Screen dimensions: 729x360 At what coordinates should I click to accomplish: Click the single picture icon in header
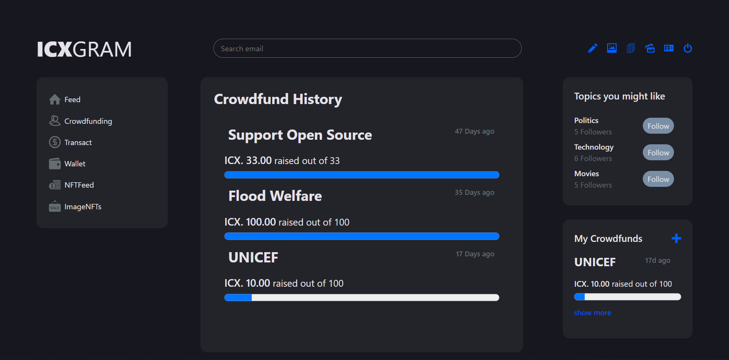coord(612,48)
